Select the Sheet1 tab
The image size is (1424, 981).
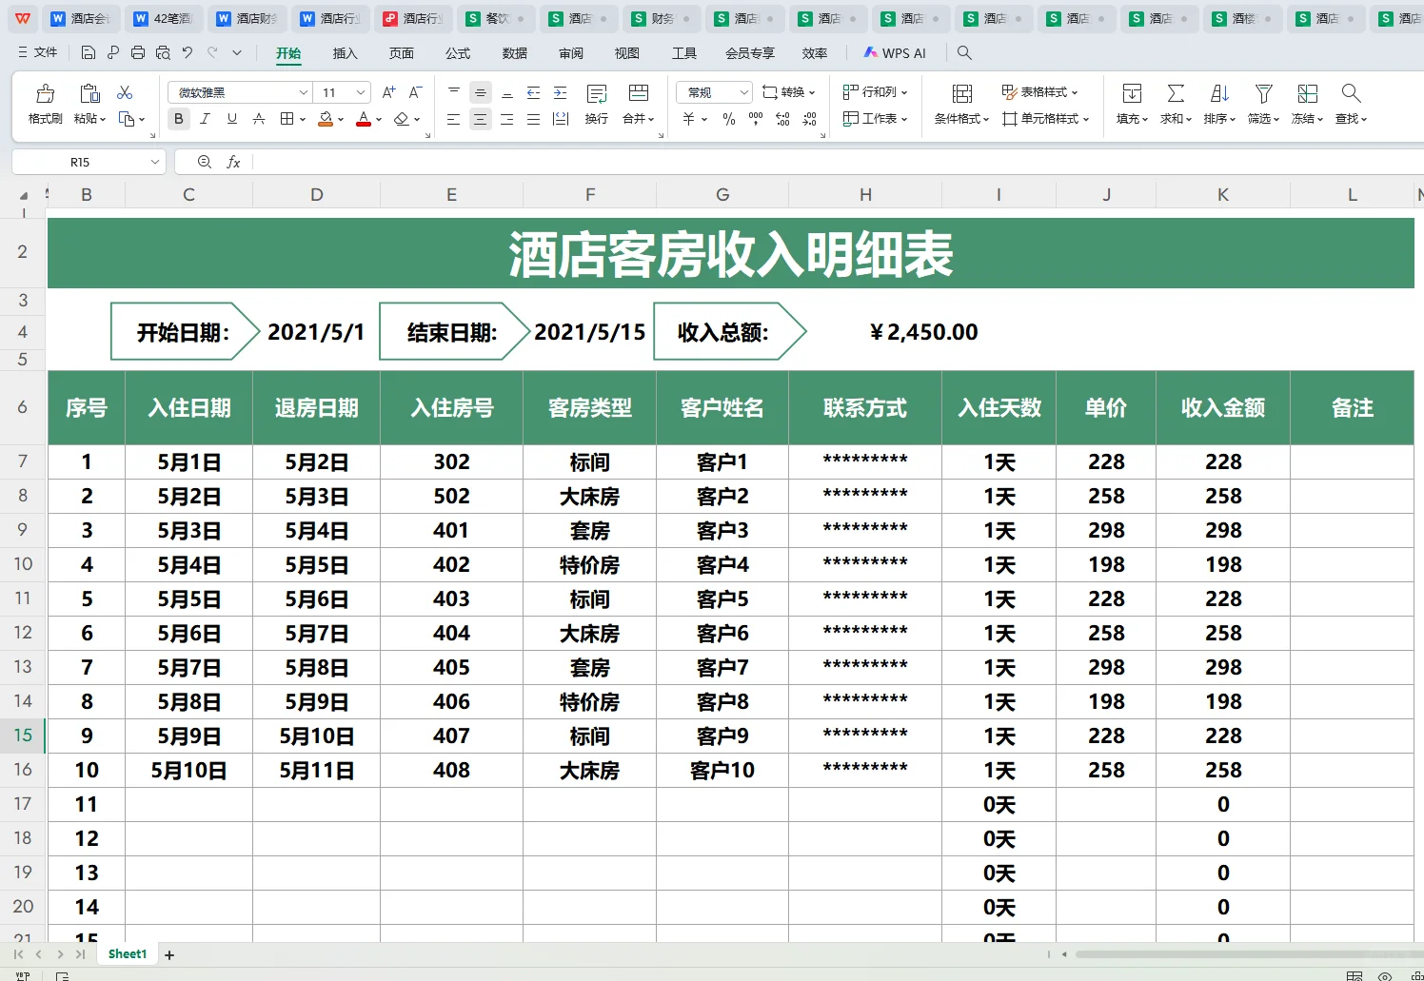[128, 954]
